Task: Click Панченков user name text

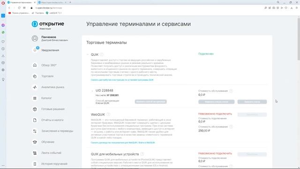Action: pos(49,37)
